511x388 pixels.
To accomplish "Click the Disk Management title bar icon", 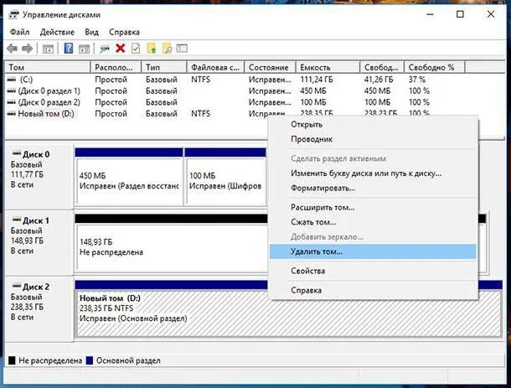I will point(13,15).
